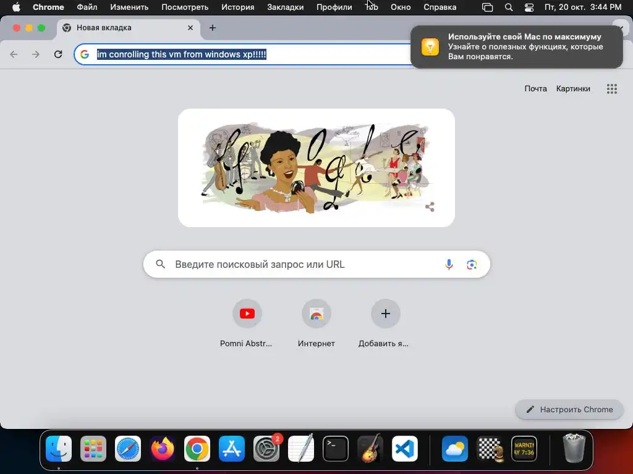Screen dimensions: 633x474
Task: Open Control Center in the menu bar
Action: pyautogui.click(x=529, y=7)
